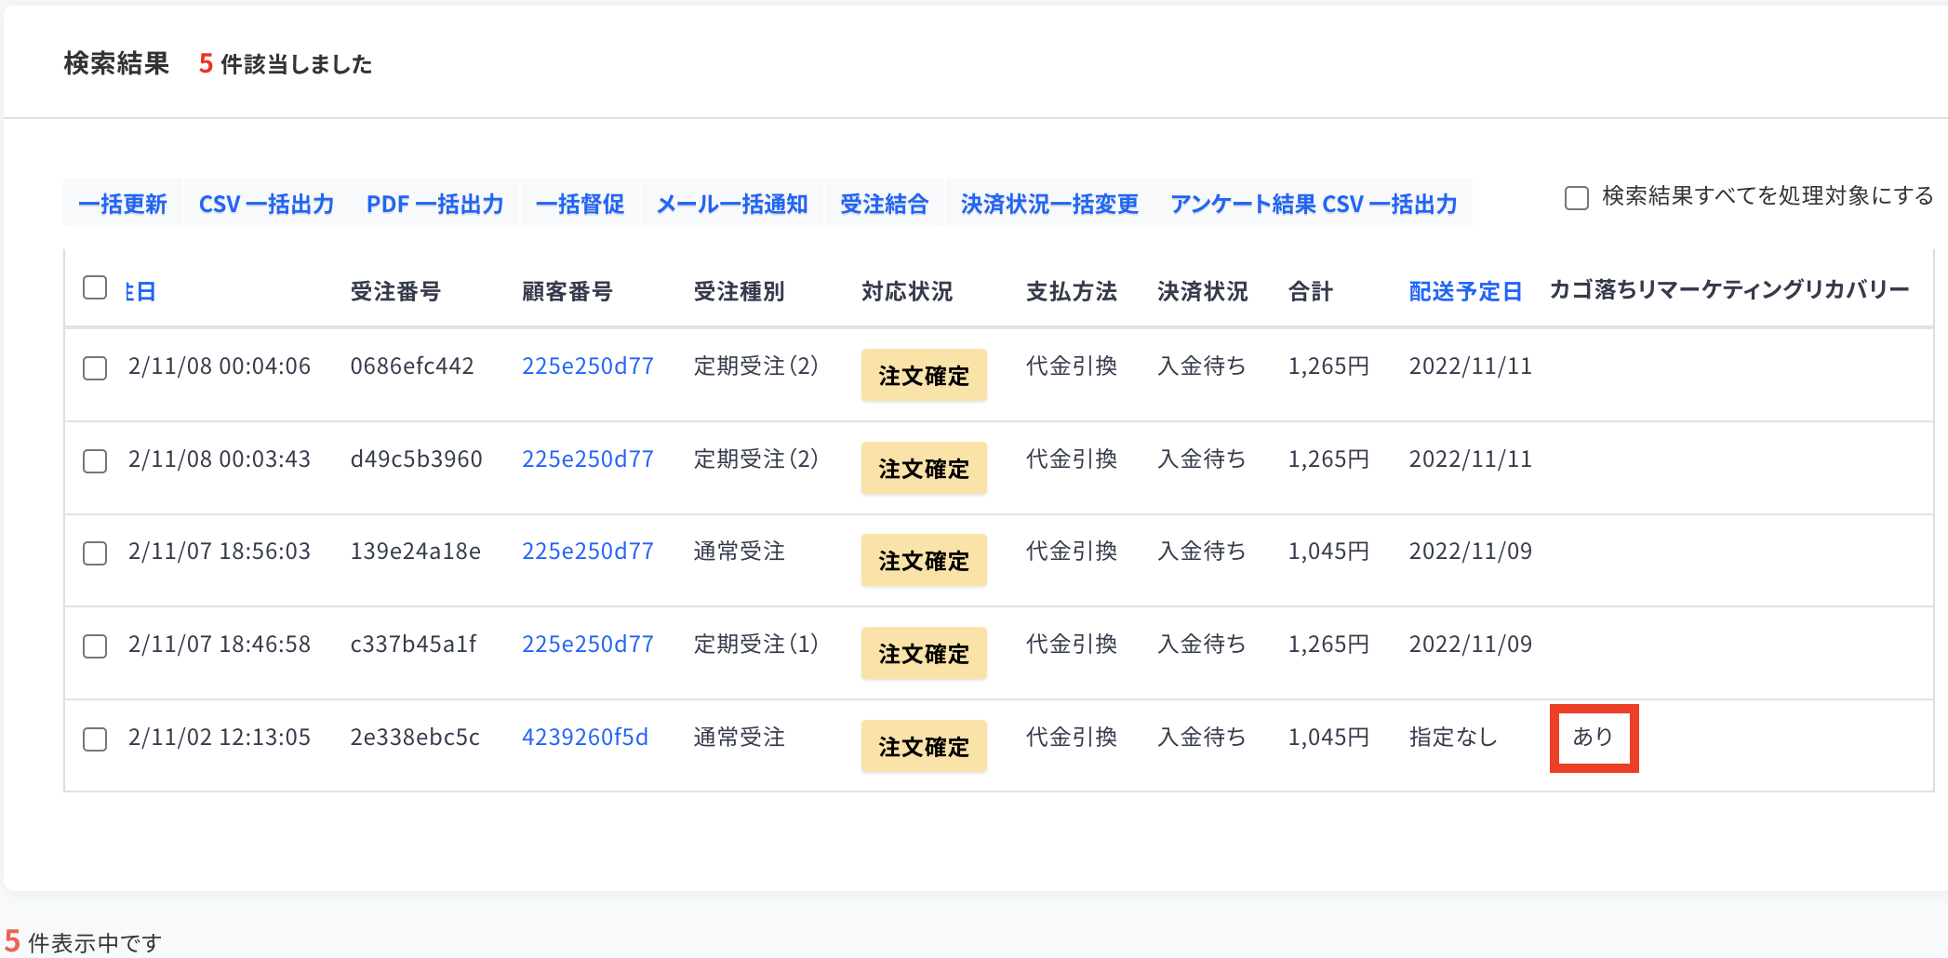Screen dimensions: 1948x958
Task: Click 注文確定 status in order d49c5b3960 row
Action: pos(924,469)
